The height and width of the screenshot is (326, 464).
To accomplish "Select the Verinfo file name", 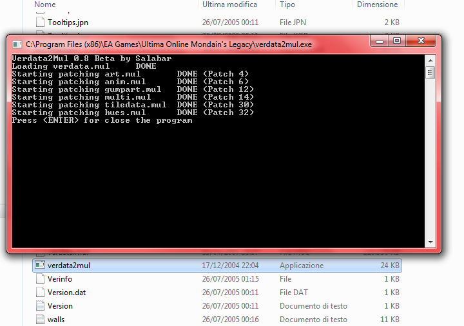I will [x=61, y=279].
